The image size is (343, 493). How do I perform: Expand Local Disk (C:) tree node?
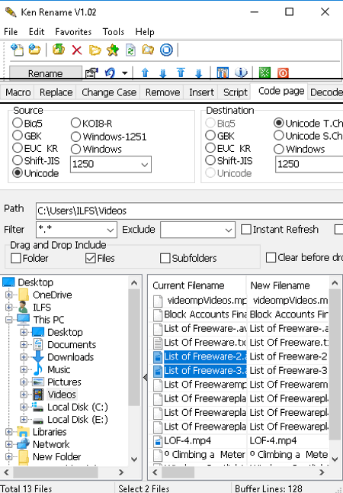tap(24, 407)
